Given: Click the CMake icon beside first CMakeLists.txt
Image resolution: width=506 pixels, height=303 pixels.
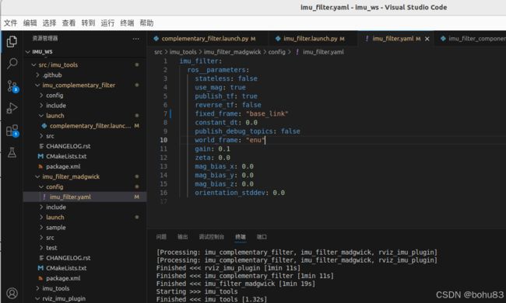Looking at the screenshot, I should (x=40, y=156).
